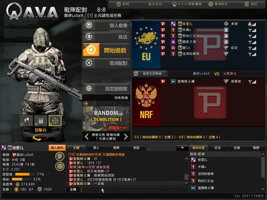Click the gear emblem icon beside battle record
The image size is (267, 200).
point(60,166)
